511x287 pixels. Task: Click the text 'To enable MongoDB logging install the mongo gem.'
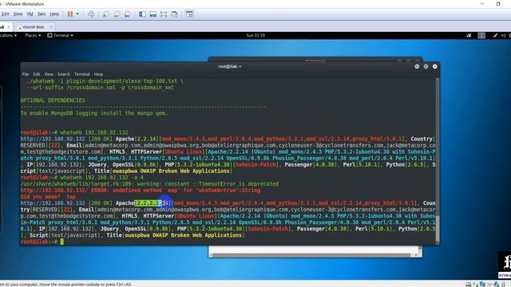point(94,113)
